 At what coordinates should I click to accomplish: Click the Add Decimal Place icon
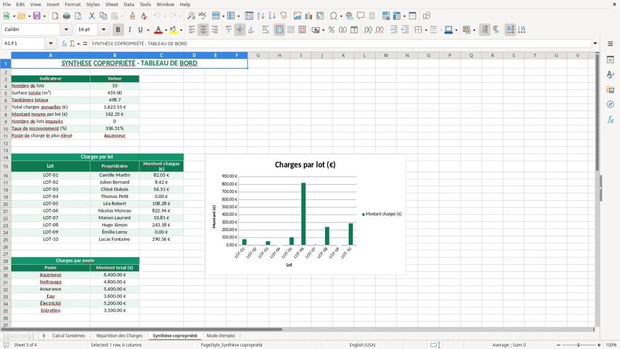[368, 30]
